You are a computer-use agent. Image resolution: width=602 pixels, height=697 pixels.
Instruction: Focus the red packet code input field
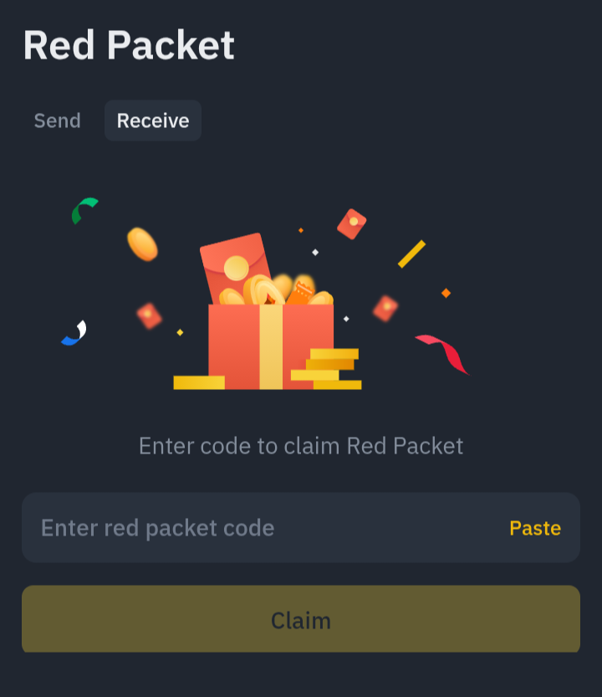coord(301,528)
